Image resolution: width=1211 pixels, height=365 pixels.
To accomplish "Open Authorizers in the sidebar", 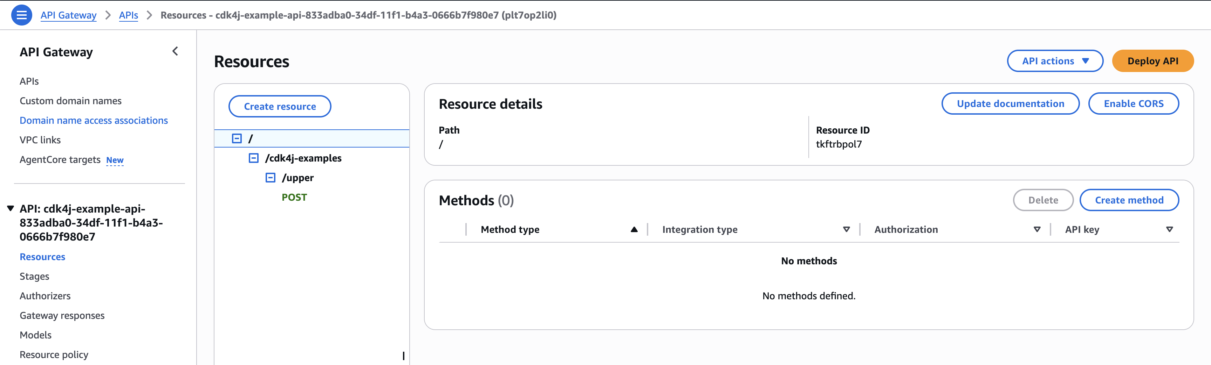I will (x=45, y=296).
